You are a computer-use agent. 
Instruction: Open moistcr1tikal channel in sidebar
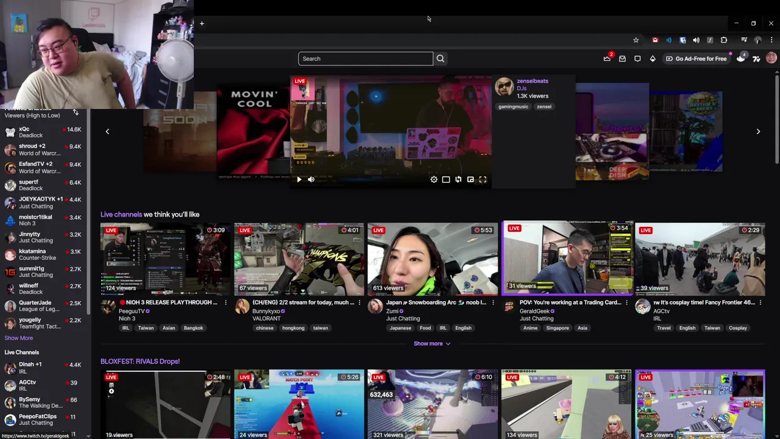coord(43,220)
